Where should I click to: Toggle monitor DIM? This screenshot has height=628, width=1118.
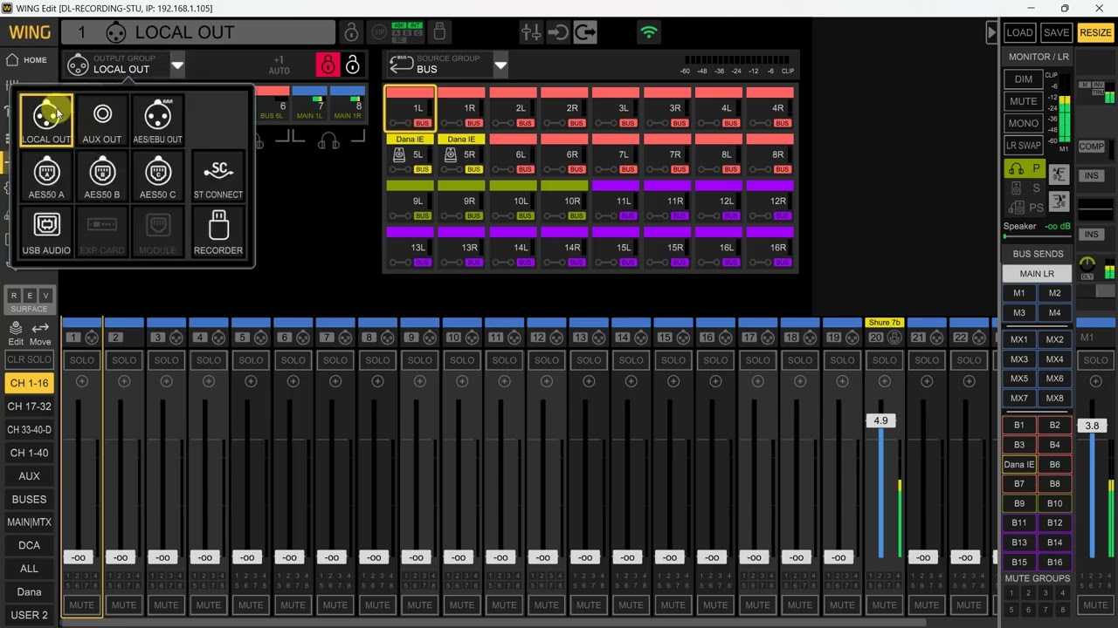pyautogui.click(x=1023, y=79)
